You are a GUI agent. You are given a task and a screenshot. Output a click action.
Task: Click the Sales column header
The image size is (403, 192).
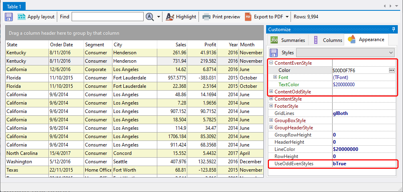[x=172, y=45]
